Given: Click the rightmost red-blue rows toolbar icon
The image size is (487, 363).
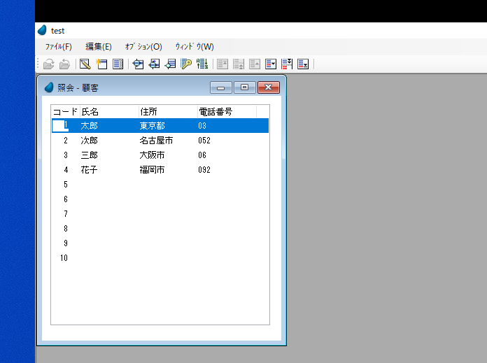Looking at the screenshot, I should click(x=303, y=64).
